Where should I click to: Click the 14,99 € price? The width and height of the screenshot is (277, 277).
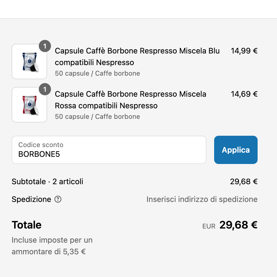click(244, 51)
